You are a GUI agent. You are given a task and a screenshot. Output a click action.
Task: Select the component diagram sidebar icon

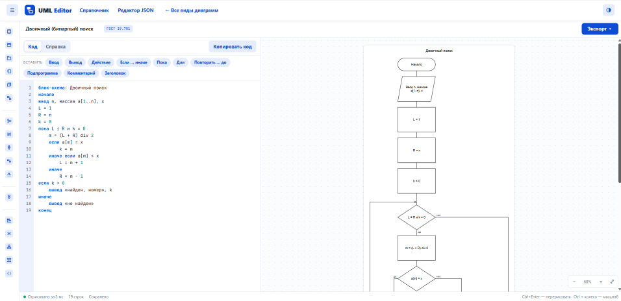tap(10, 71)
